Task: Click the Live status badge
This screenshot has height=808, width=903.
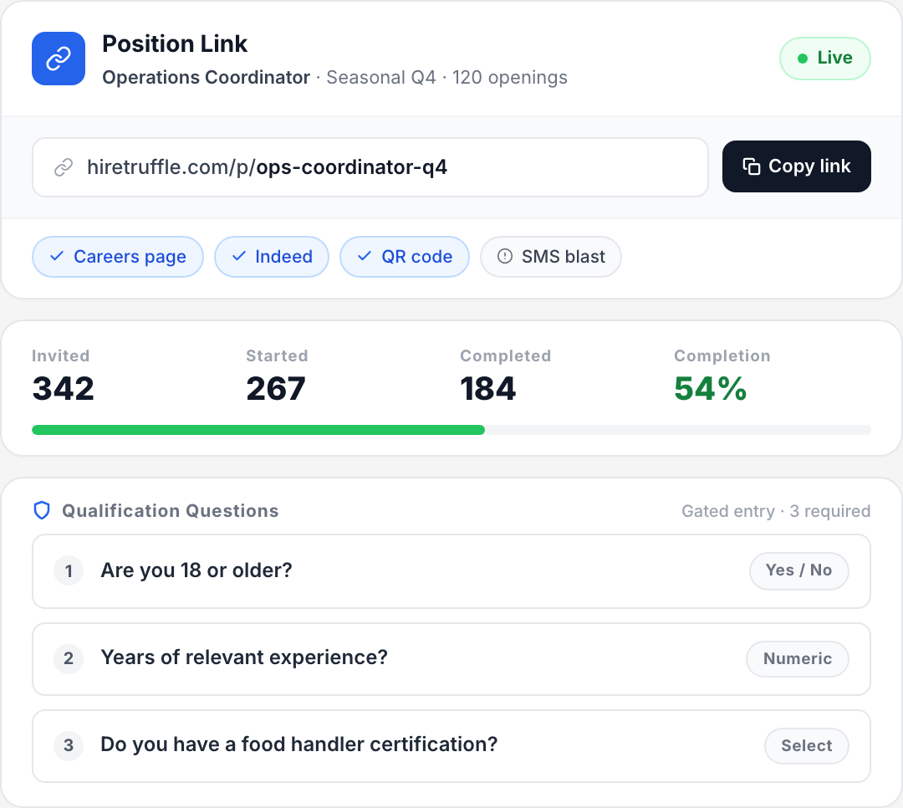Action: click(825, 58)
